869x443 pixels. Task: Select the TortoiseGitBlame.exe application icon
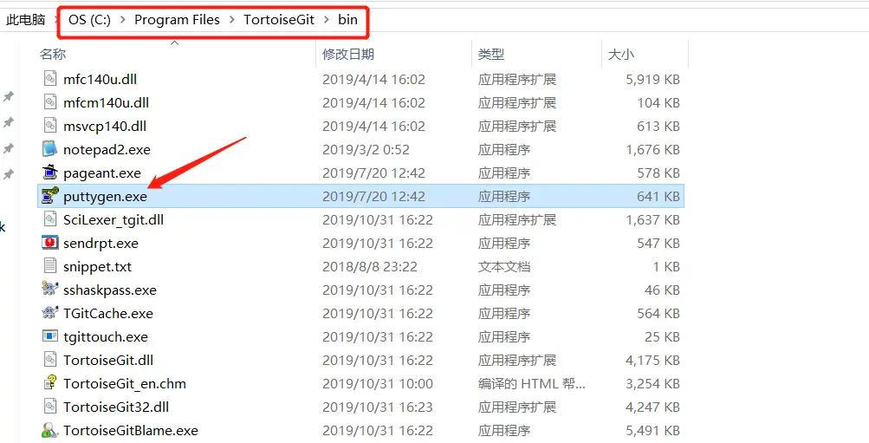click(50, 430)
